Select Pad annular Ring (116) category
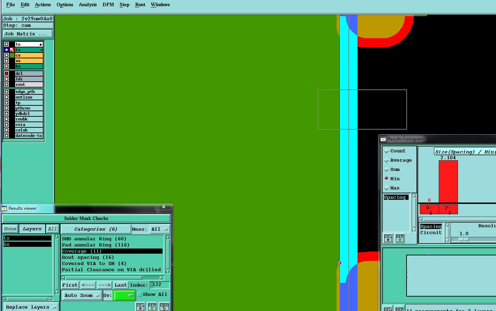The image size is (496, 311). [112, 245]
